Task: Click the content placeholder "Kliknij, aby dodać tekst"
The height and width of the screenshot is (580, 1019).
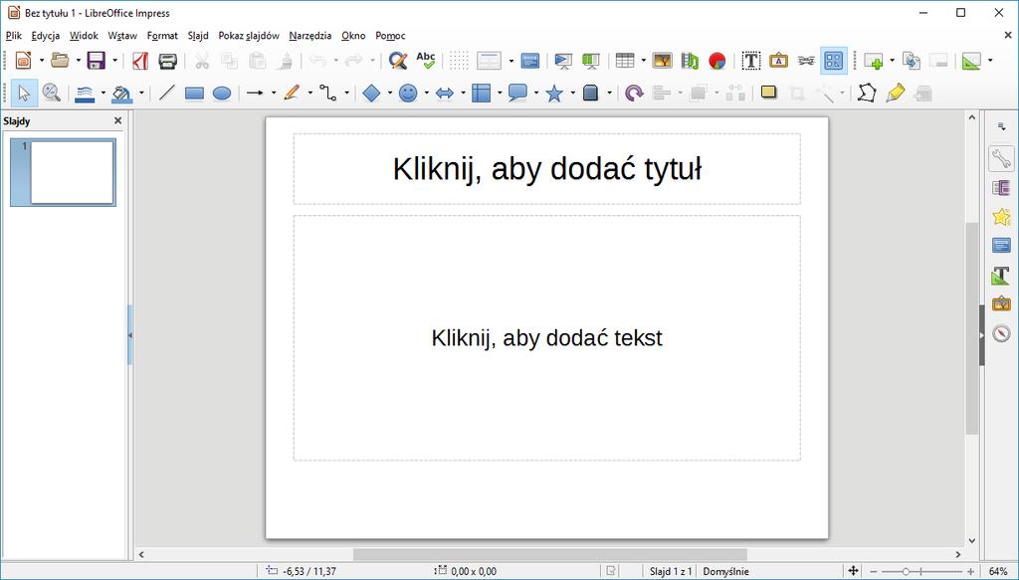Action: (x=546, y=337)
